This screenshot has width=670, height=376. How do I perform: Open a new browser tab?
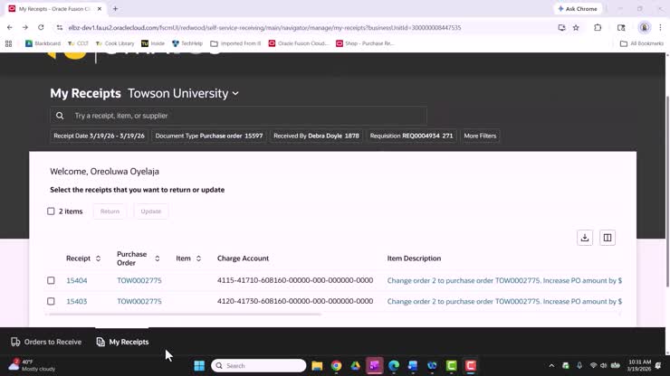coord(115,8)
